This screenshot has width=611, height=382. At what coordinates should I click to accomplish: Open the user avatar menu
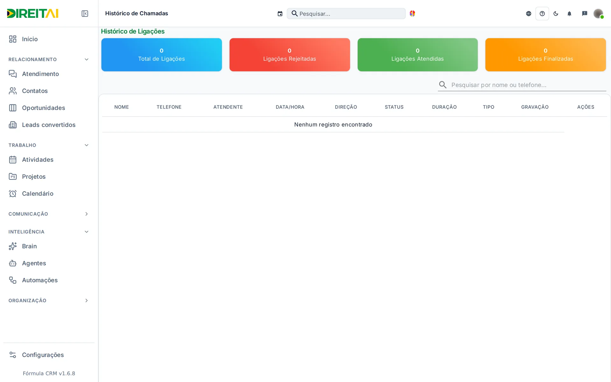pyautogui.click(x=598, y=14)
